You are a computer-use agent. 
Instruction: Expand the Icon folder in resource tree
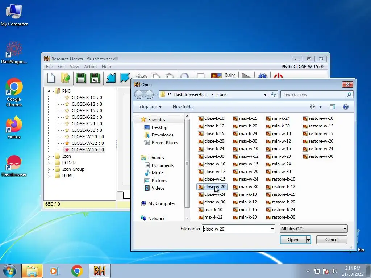49,156
